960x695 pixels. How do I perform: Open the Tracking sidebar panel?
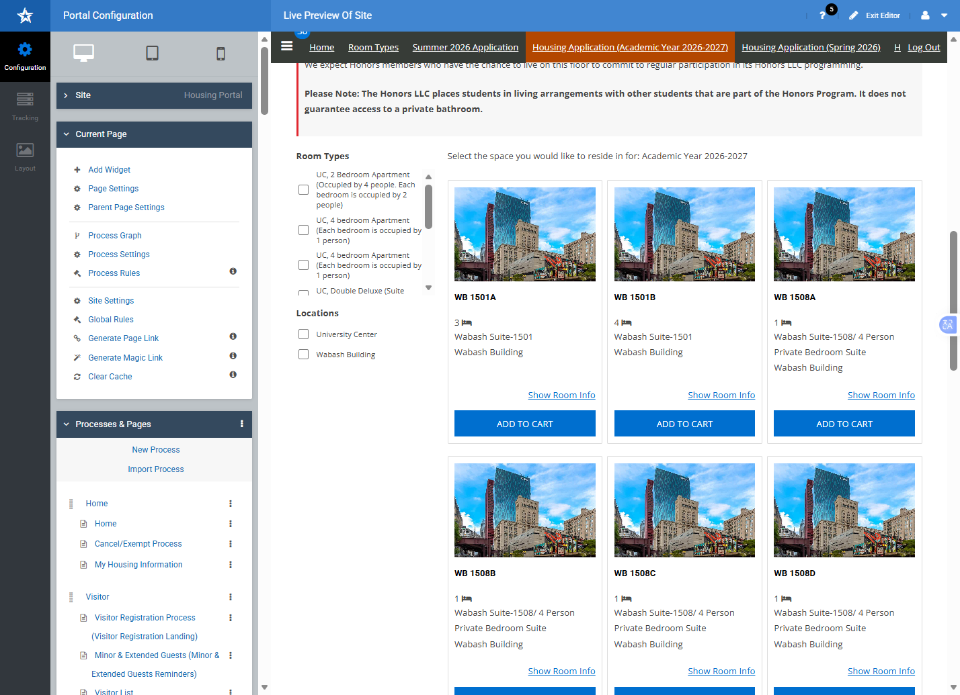(25, 107)
